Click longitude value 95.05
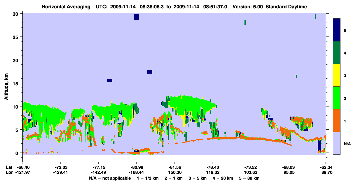 coord(289,173)
